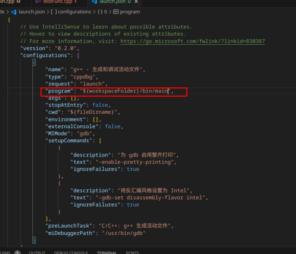Viewport: 296px width, 254px height.
Task: Click the "gdb" MIMode value
Action: point(84,134)
